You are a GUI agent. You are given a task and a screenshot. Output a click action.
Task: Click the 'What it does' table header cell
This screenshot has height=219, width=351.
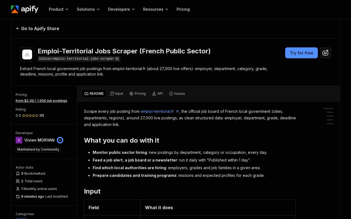click(x=218, y=208)
